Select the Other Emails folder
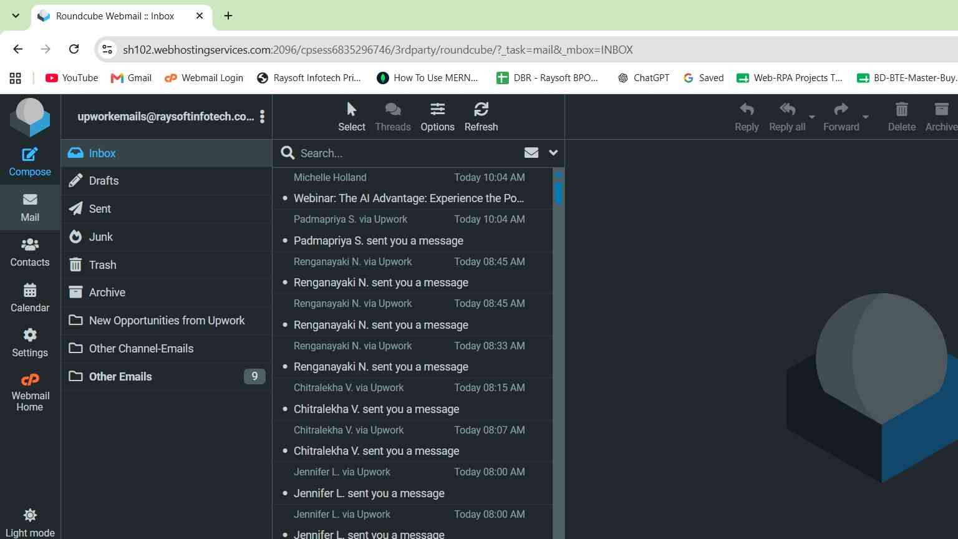 click(167, 376)
